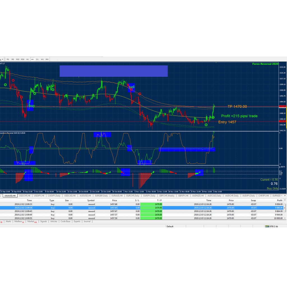The image size is (287, 287).
Task: Open the Mailbox terminal tab
Action: pos(18,221)
